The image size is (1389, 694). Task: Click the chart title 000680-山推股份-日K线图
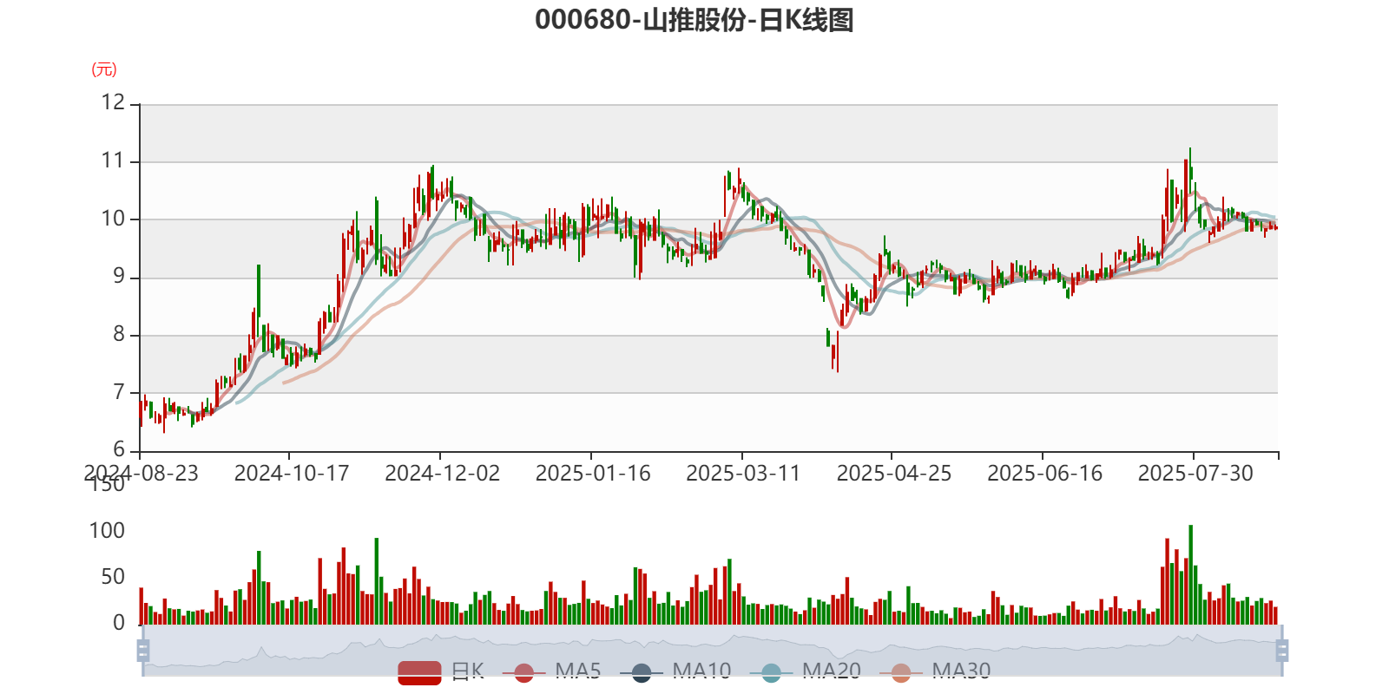click(x=694, y=20)
